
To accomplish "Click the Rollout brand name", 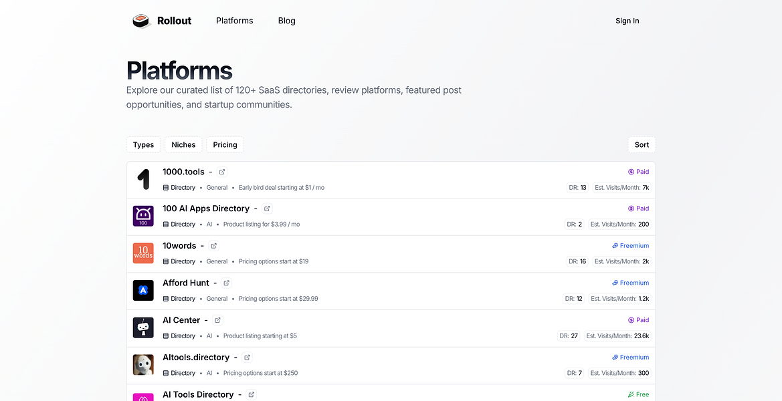I will [x=174, y=21].
